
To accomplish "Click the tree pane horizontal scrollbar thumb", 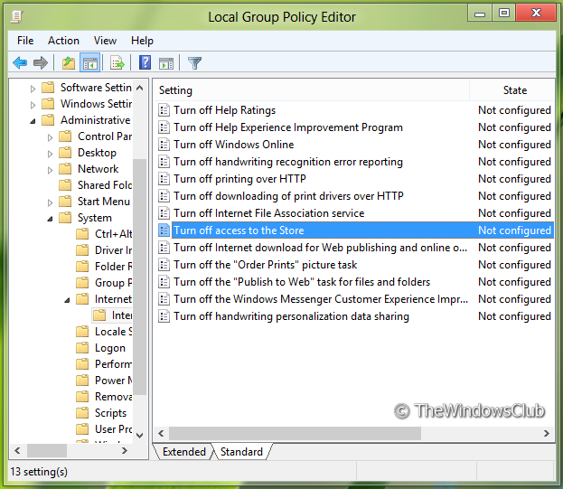I will pyautogui.click(x=47, y=450).
